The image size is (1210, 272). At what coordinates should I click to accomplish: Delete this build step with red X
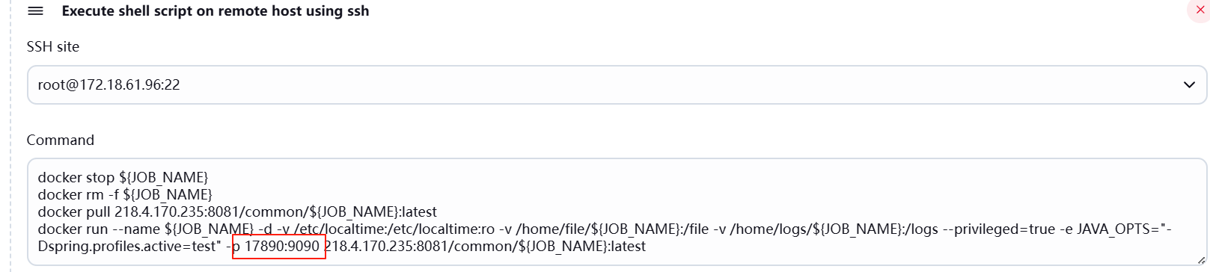click(1200, 10)
